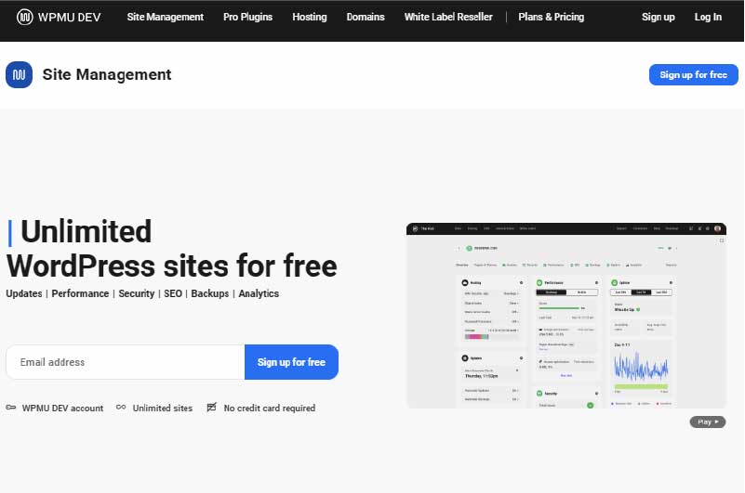Viewport: 745px width, 493px height.
Task: Open the Hosting menu item
Action: [310, 17]
